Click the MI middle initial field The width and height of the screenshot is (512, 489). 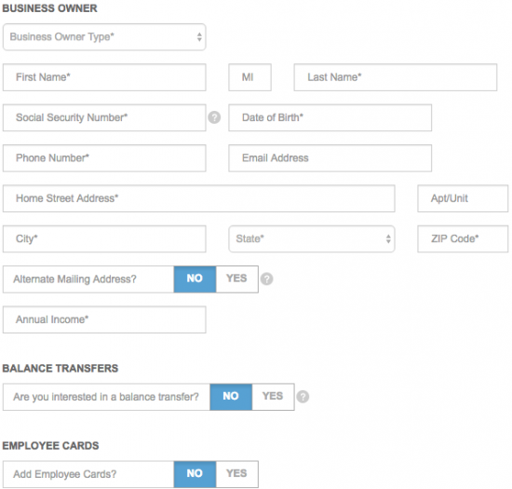(249, 77)
